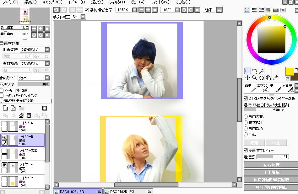298x194 pixels.
Task: Open the 編集(E) menu
Action: tap(30, 2)
